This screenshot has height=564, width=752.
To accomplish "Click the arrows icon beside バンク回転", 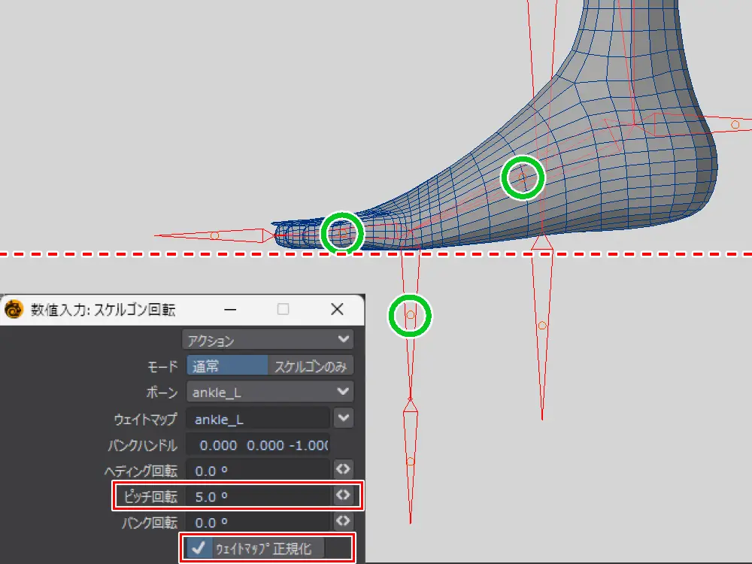I will click(343, 521).
